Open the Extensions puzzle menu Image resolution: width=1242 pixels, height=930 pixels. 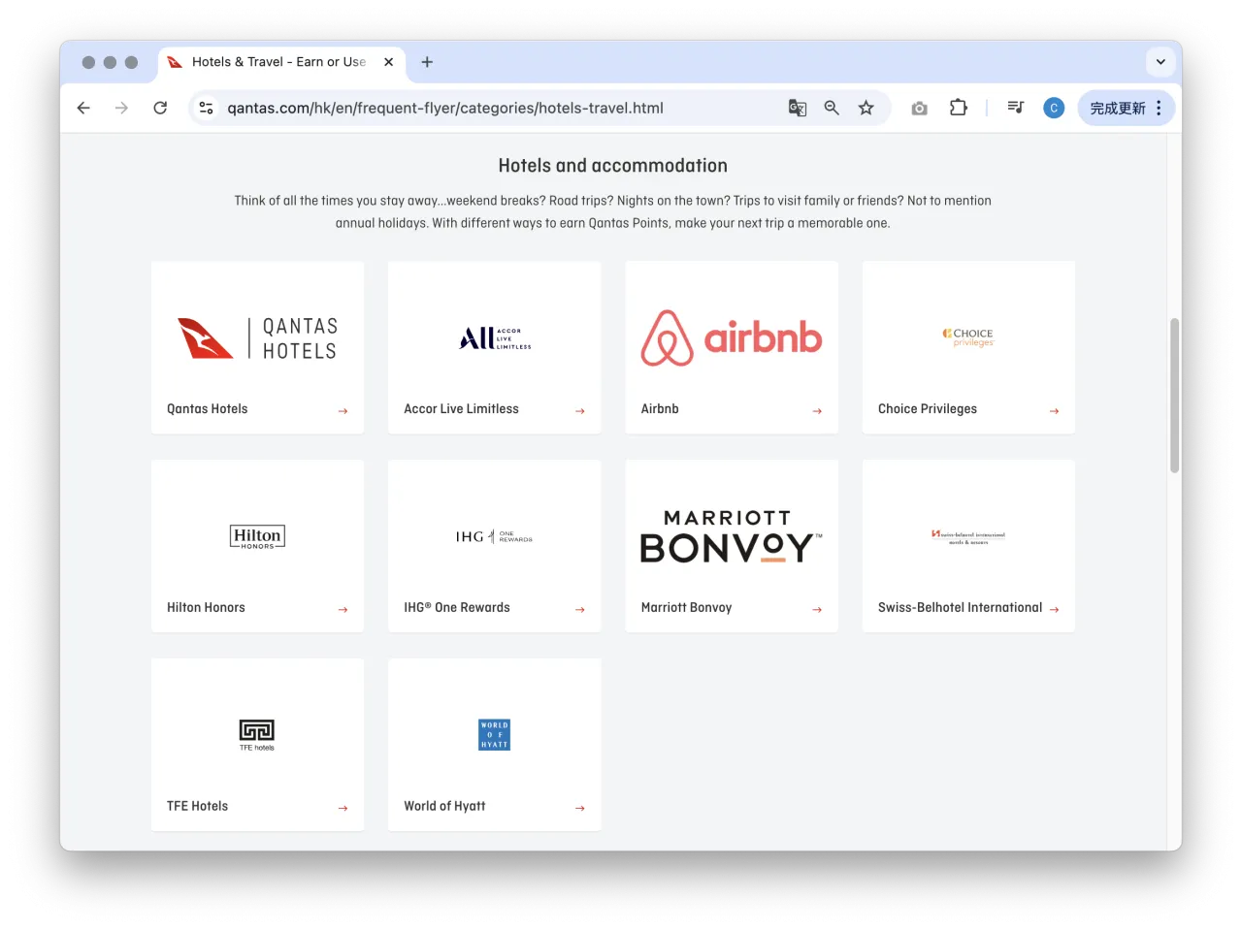(x=959, y=108)
